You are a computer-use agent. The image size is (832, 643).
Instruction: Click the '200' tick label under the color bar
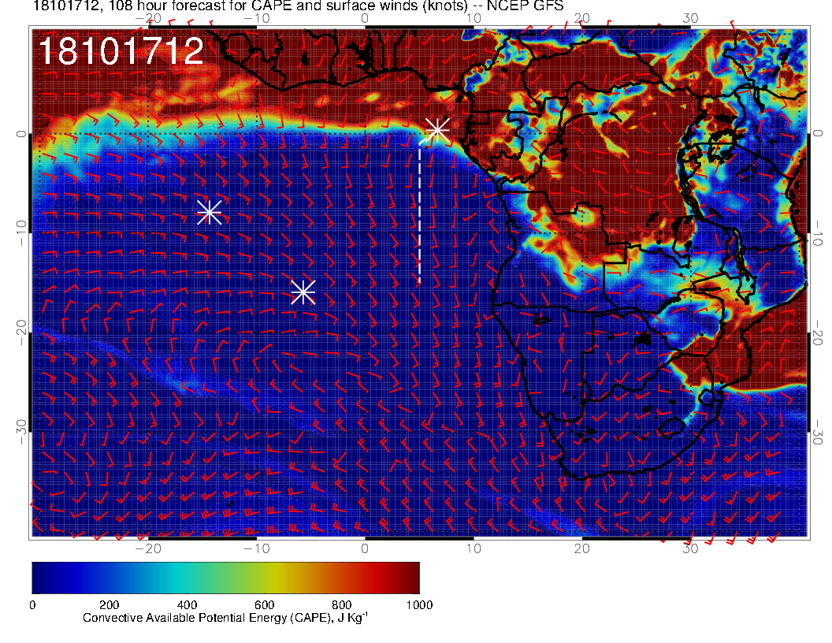(109, 605)
